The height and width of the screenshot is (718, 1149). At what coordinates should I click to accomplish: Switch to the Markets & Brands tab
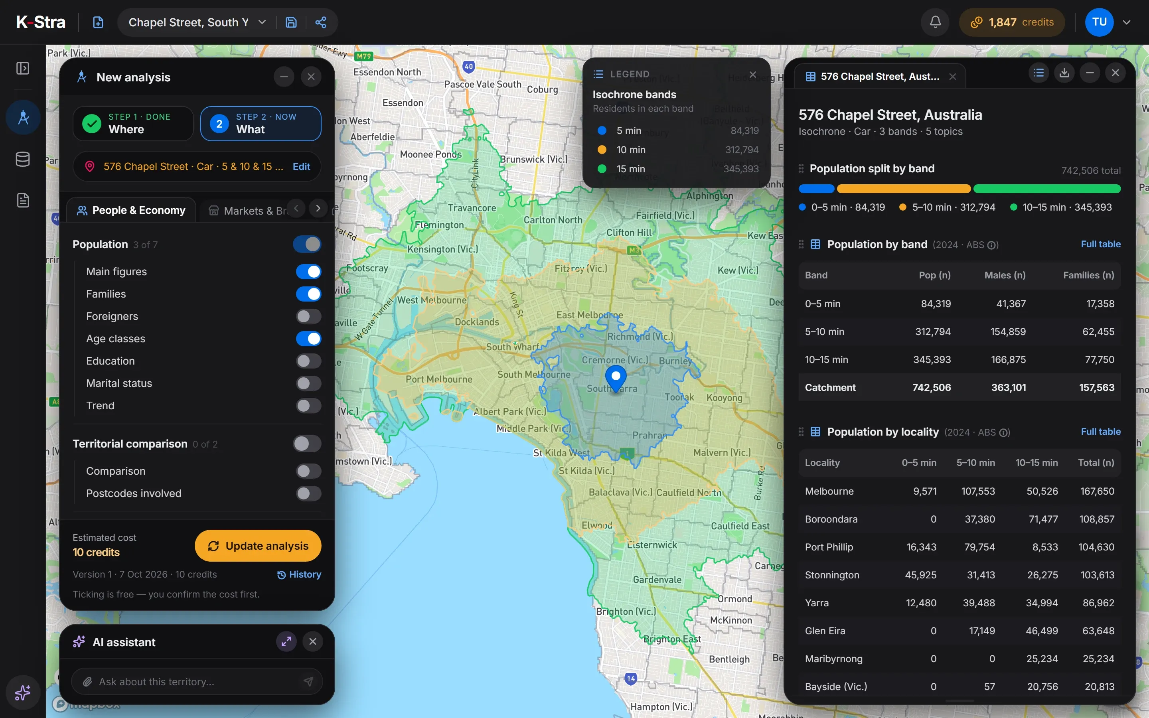tap(247, 210)
